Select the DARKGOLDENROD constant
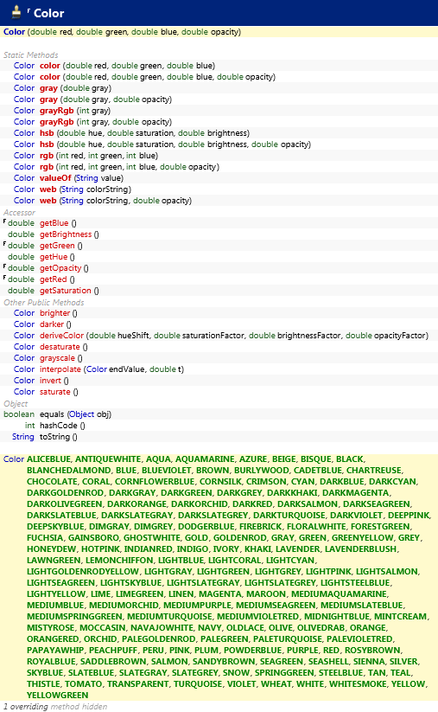Viewport: 438px width, 712px height. tap(66, 493)
